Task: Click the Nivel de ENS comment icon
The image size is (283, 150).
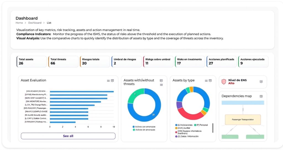Action: pos(261,82)
